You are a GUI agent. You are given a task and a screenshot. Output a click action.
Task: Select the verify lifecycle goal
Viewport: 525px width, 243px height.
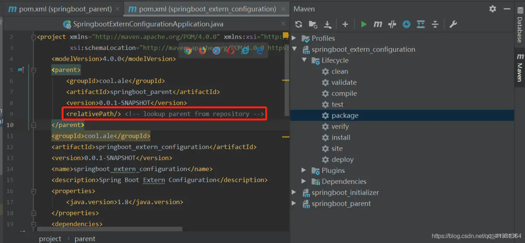coord(340,126)
